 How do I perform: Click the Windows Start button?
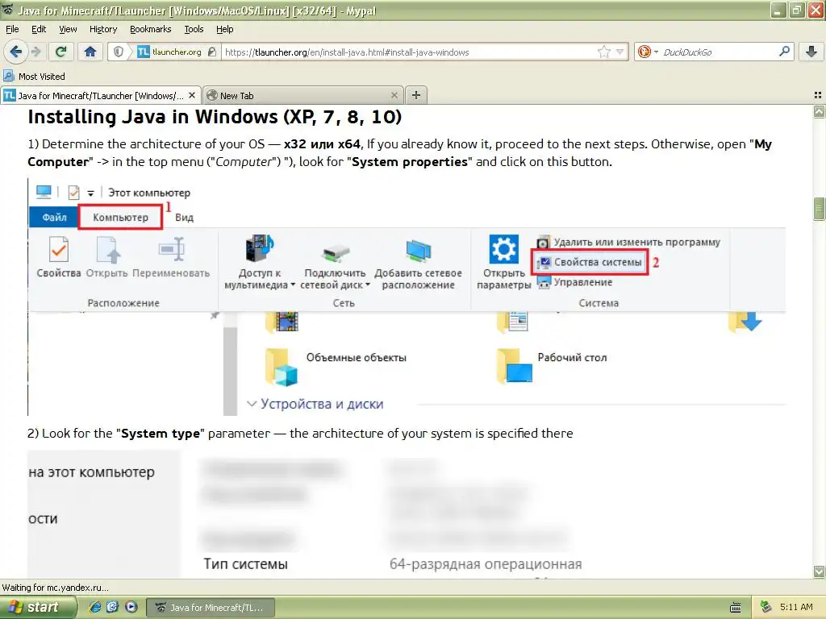click(39, 608)
